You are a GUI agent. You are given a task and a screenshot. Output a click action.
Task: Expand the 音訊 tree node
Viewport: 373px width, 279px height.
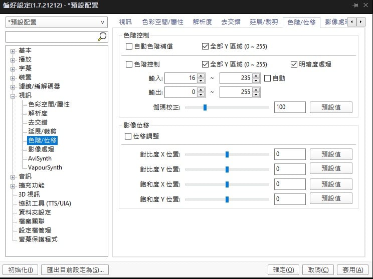[x=13, y=176]
